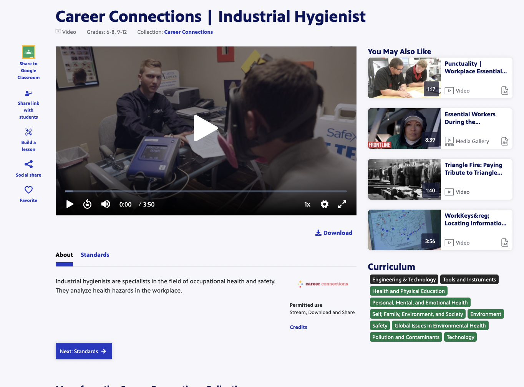Open the 1x playback speed selector
Viewport: 524px width, 387px height.
[307, 204]
